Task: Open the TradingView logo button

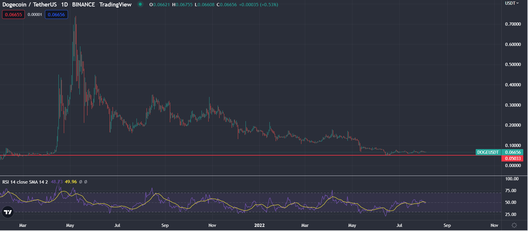Action: tap(8, 212)
